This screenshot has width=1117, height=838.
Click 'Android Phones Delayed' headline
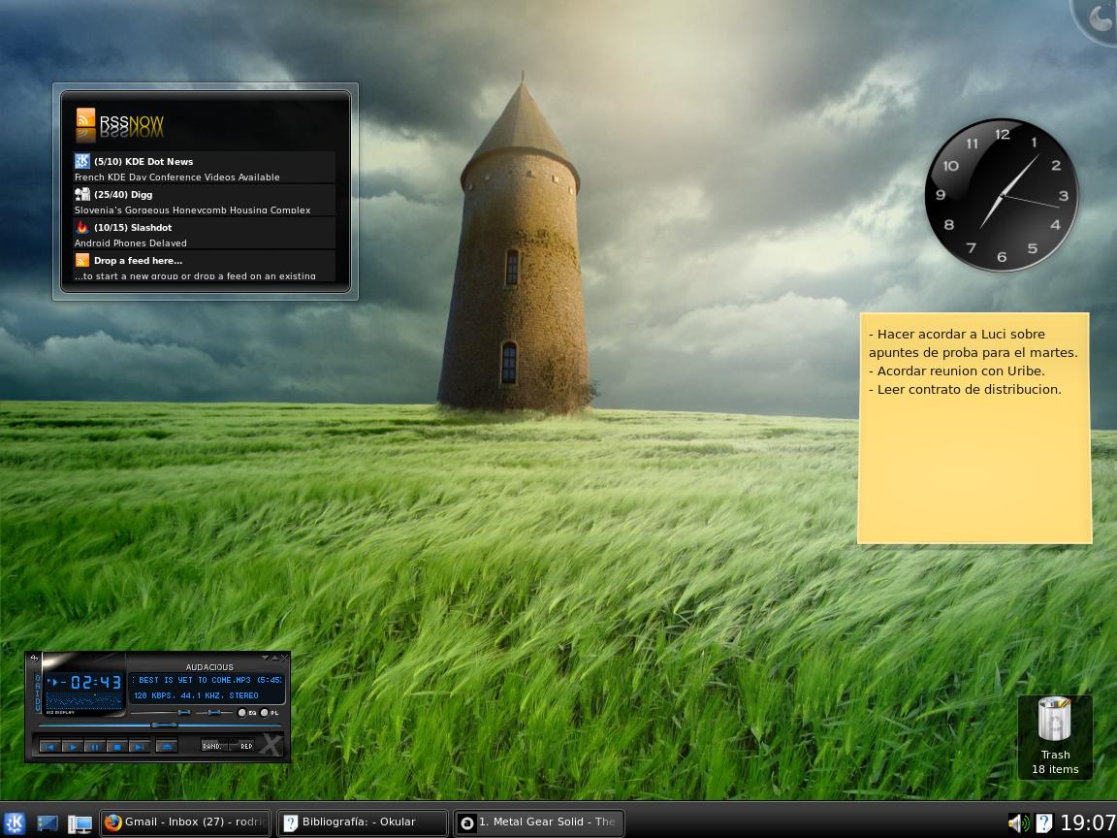tap(130, 243)
